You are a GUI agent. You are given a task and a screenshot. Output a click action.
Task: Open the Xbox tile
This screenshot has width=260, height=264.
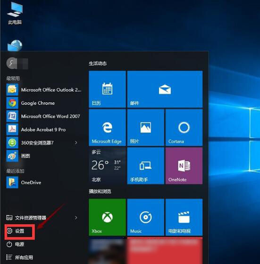tap(107, 217)
